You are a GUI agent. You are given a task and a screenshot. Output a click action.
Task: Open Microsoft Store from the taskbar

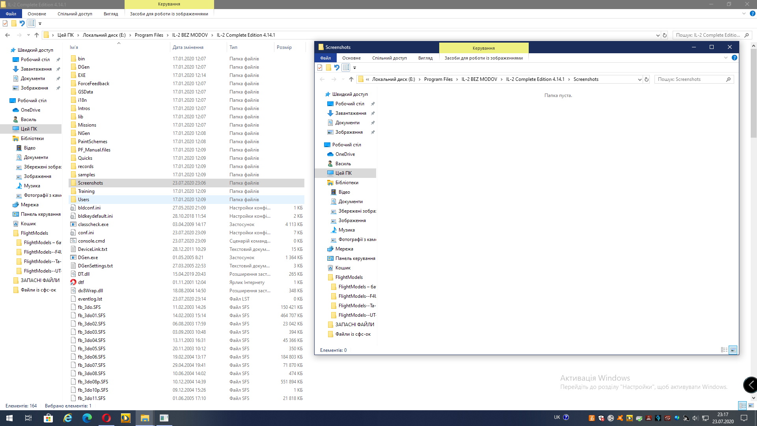point(48,418)
